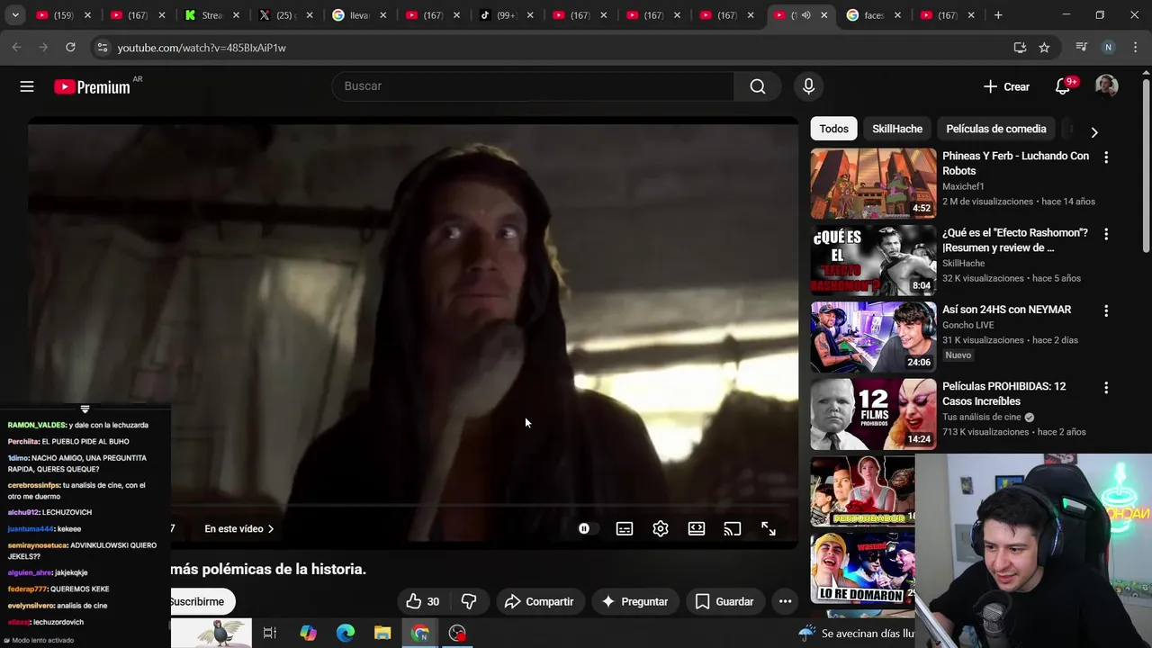The width and height of the screenshot is (1152, 648).
Task: Open File Explorer from taskbar
Action: [x=382, y=633]
